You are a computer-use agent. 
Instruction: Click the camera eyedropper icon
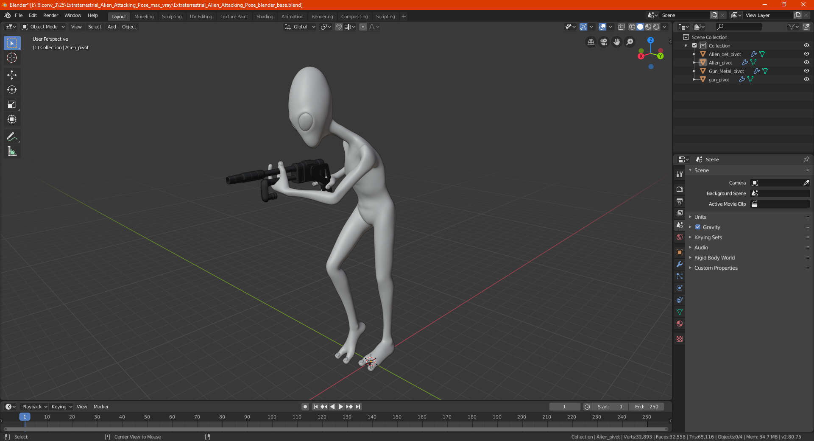coord(806,183)
